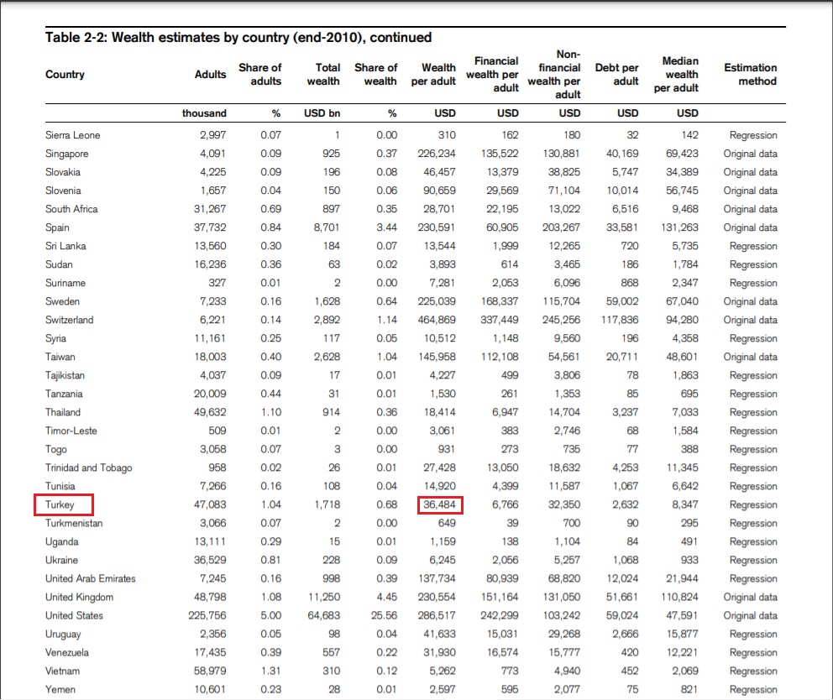
Task: Select Turkey's wealth per adult value 36,484
Action: coord(440,504)
